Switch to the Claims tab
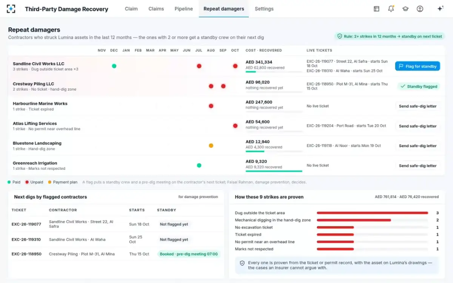This screenshot has height=283, width=453. [156, 9]
